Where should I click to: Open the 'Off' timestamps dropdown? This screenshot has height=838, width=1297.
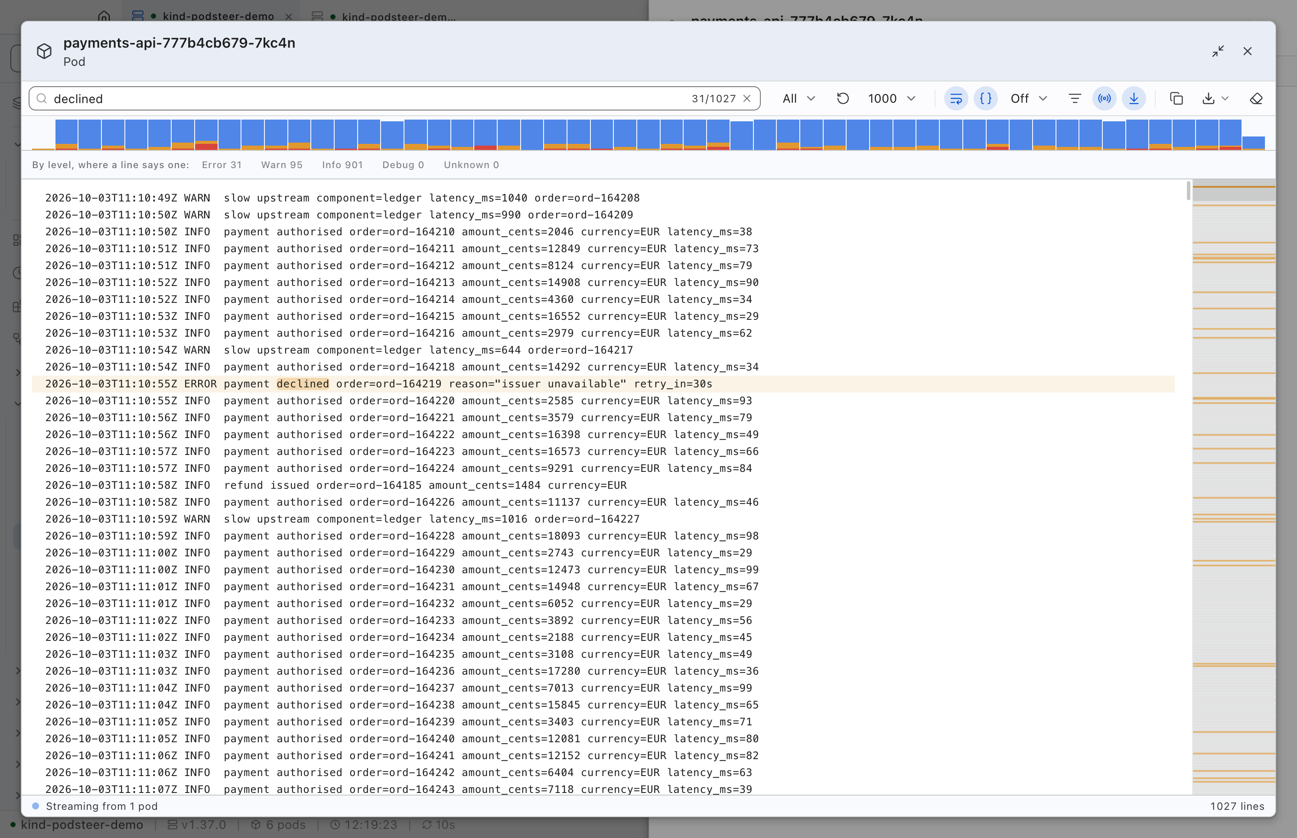[x=1028, y=98]
